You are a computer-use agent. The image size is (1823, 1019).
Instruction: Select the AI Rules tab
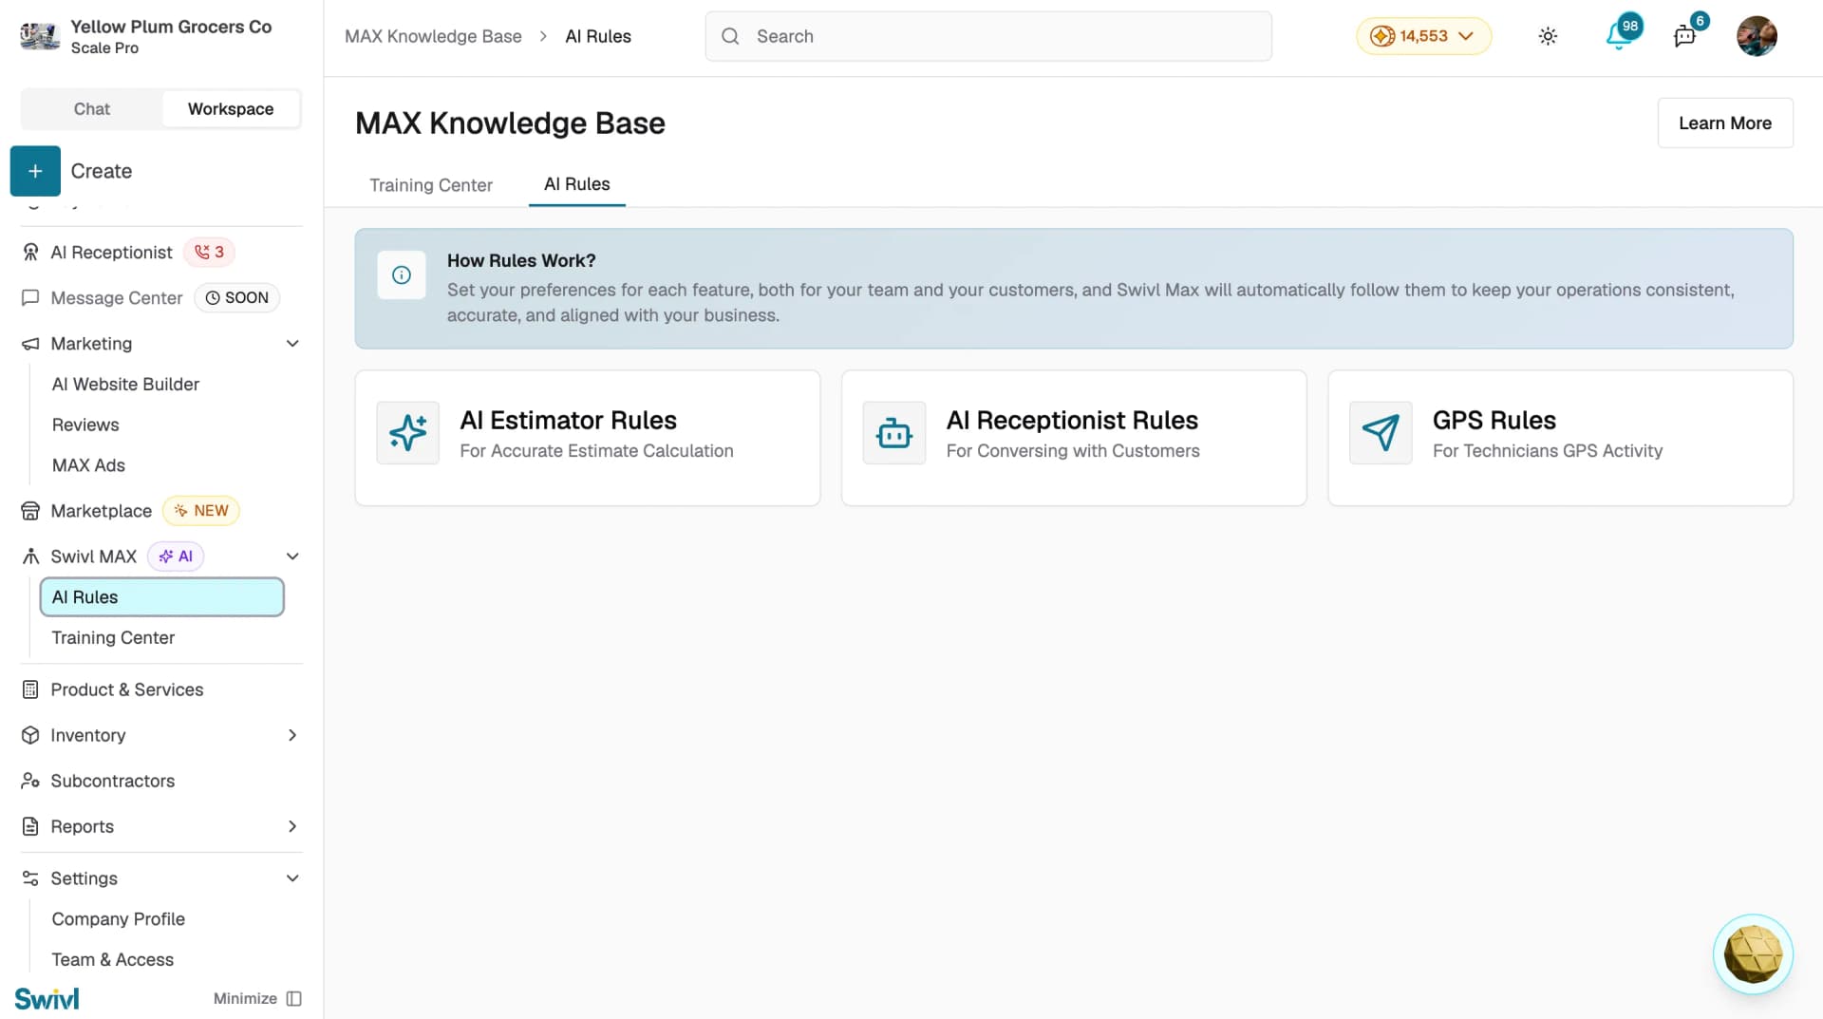coord(577,184)
